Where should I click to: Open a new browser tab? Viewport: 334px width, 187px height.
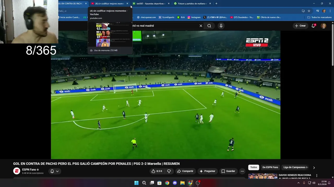click(216, 4)
